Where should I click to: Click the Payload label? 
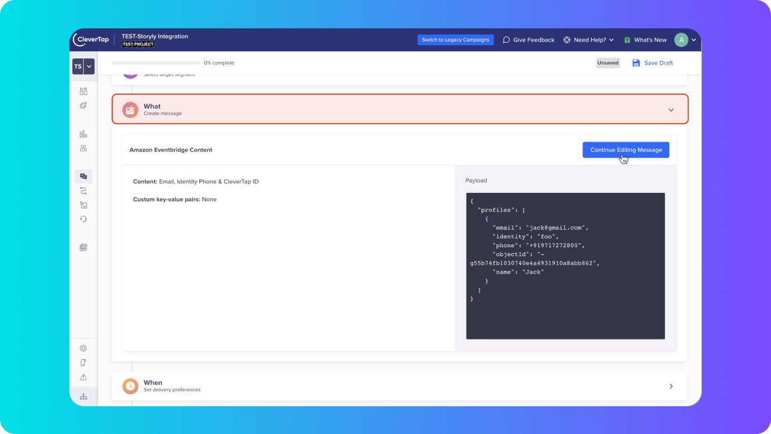tap(476, 181)
